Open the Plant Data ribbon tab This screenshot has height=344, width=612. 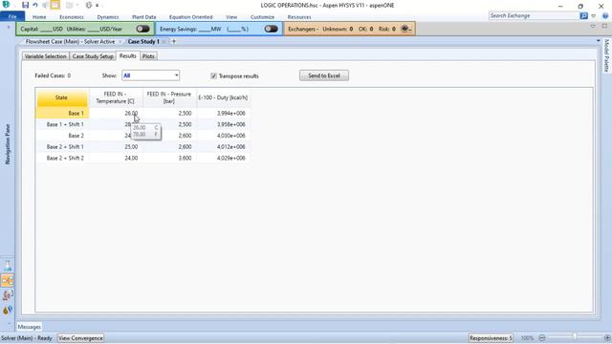pos(144,17)
